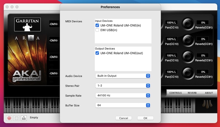Uncheck UM-ONE Roland UM-ONE(in) input device
Viewport: 220px width, 127px height.
[97, 25]
